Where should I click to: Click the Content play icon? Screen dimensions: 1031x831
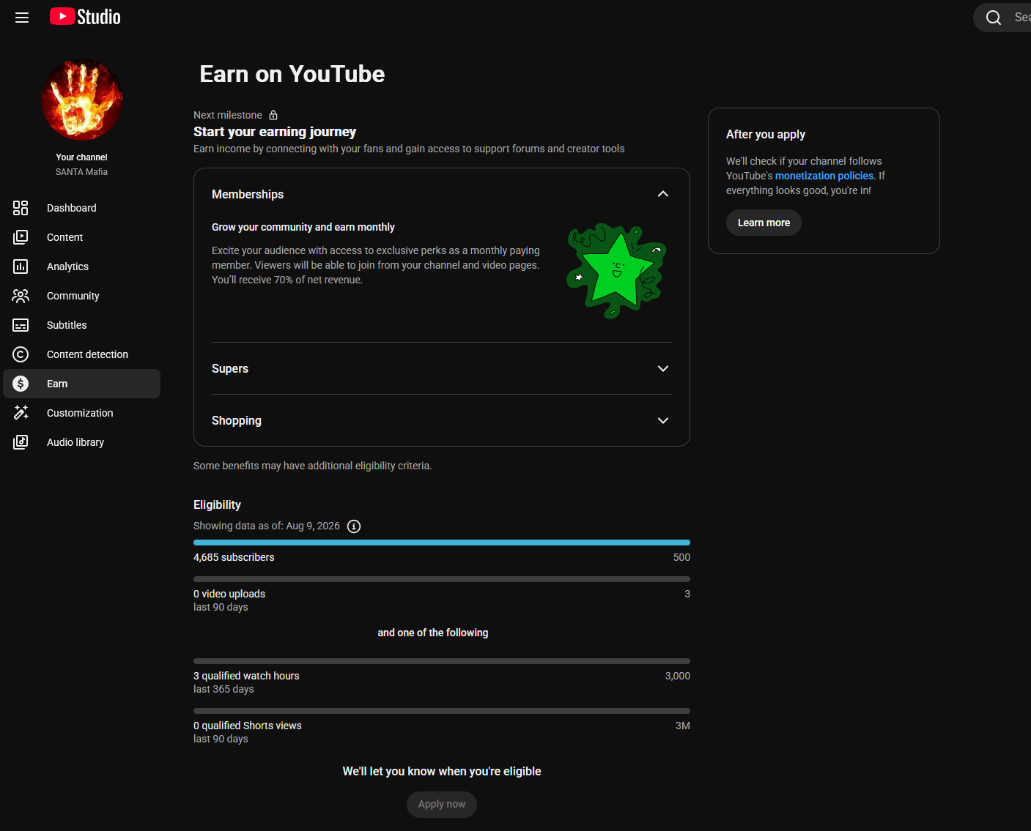21,237
